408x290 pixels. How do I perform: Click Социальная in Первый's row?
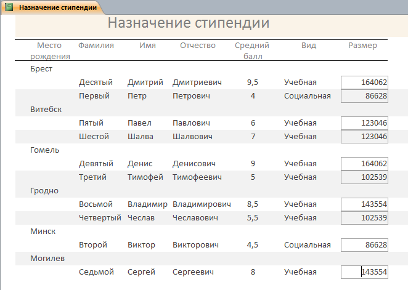tap(308, 96)
